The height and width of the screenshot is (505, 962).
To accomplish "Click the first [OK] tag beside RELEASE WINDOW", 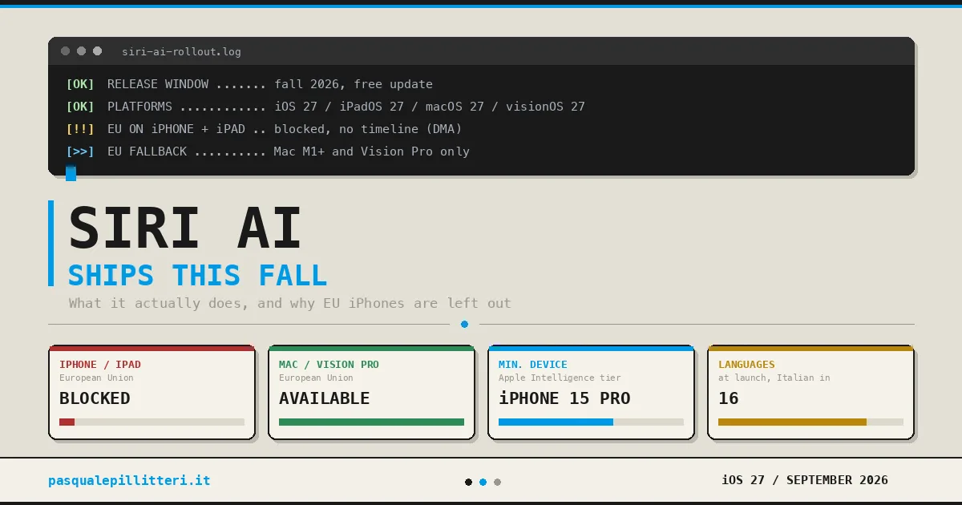I will [x=80, y=84].
